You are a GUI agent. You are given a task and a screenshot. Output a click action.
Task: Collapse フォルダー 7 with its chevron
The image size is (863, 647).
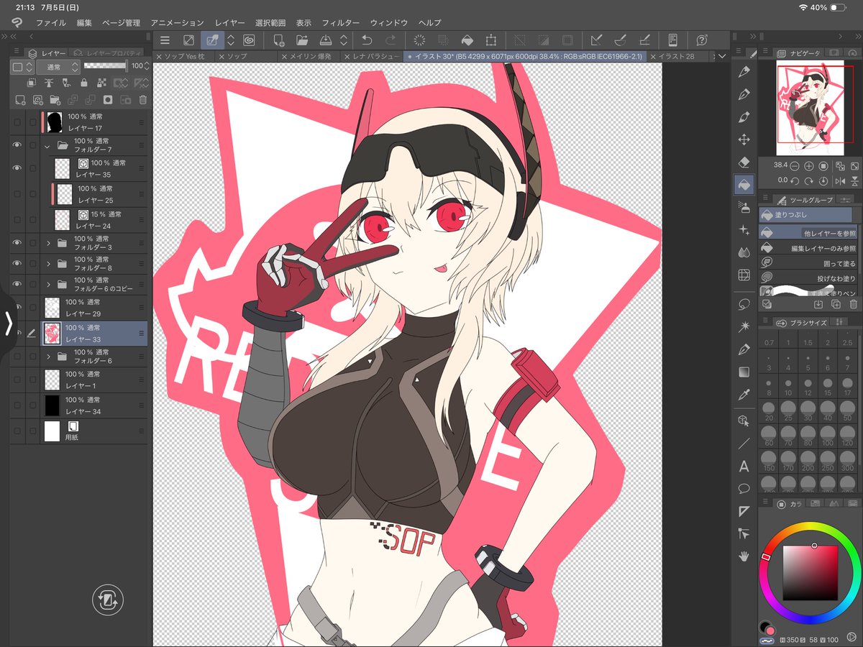47,145
